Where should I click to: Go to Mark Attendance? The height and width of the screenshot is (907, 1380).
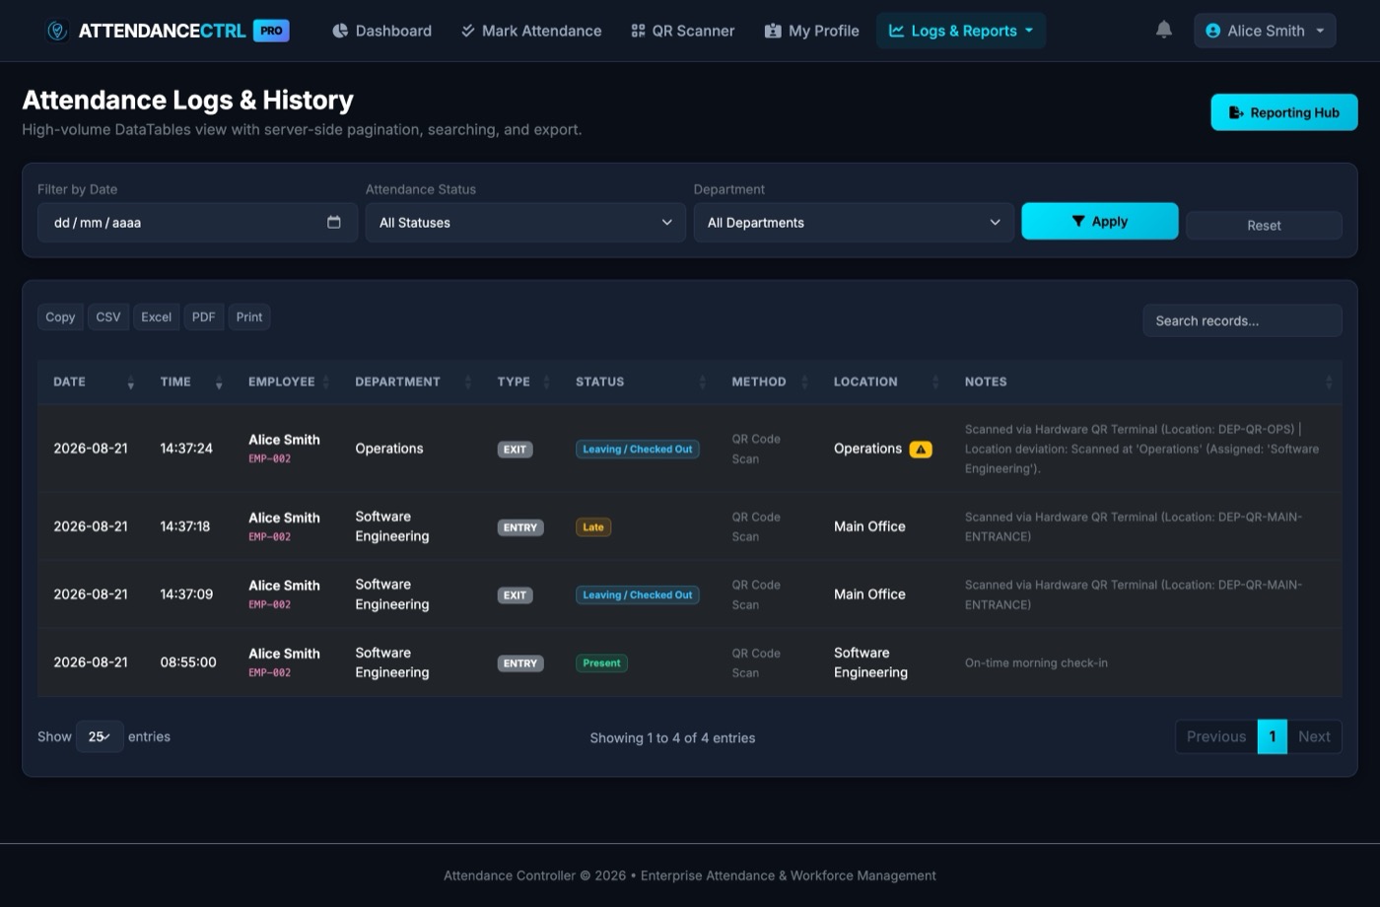tap(530, 31)
